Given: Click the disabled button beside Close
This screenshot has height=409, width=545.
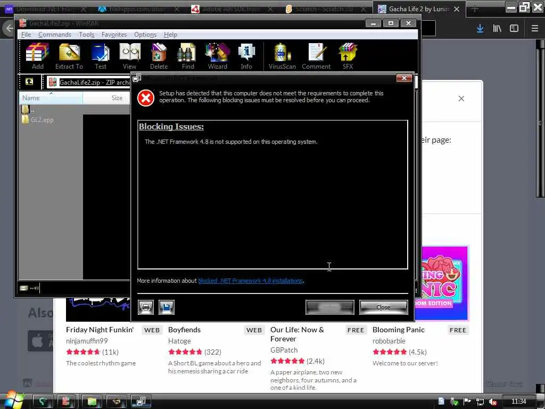Looking at the screenshot, I should 329,307.
